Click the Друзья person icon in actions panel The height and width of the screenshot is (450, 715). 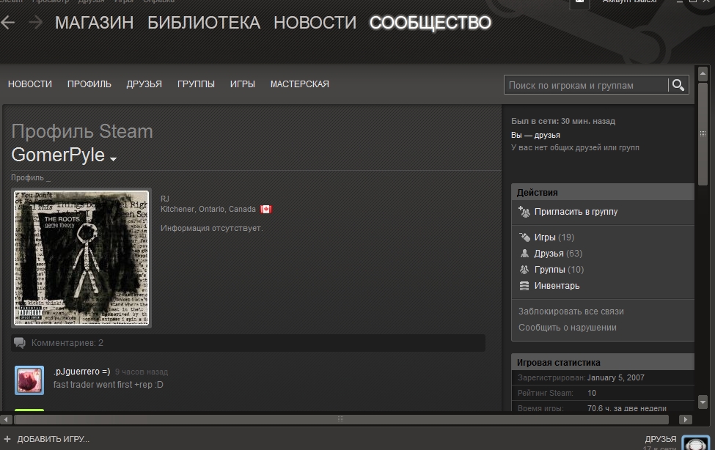524,254
